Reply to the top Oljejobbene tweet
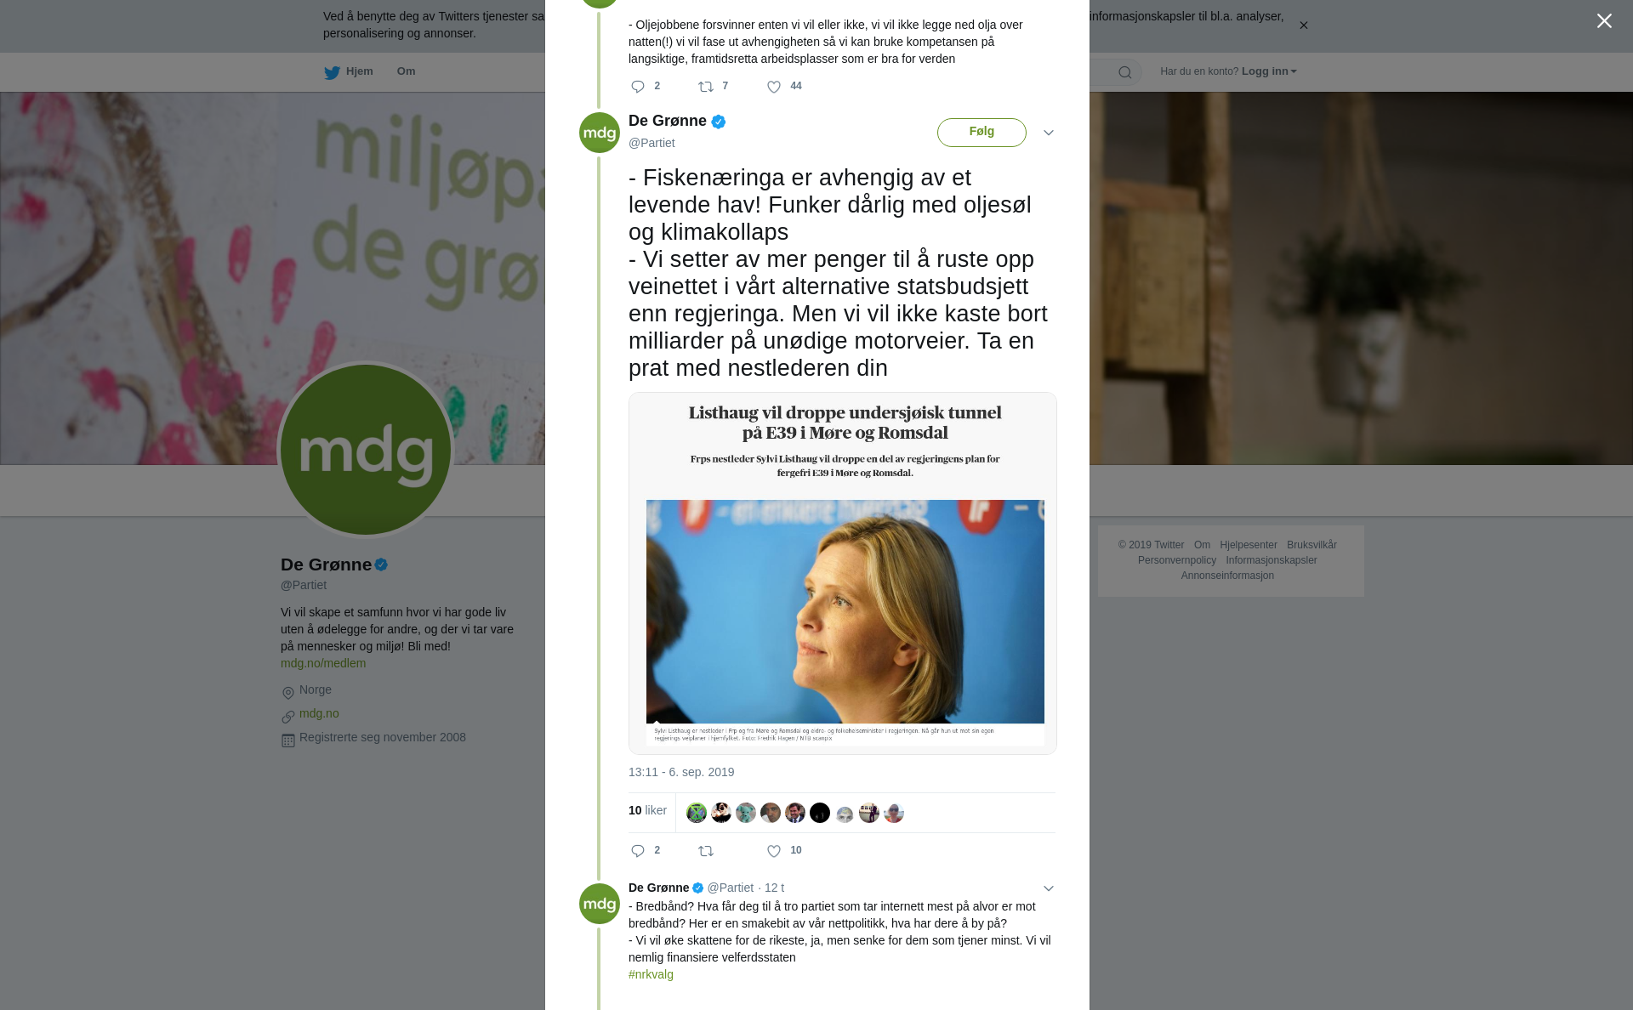Viewport: 1633px width, 1010px height. pyautogui.click(x=638, y=87)
